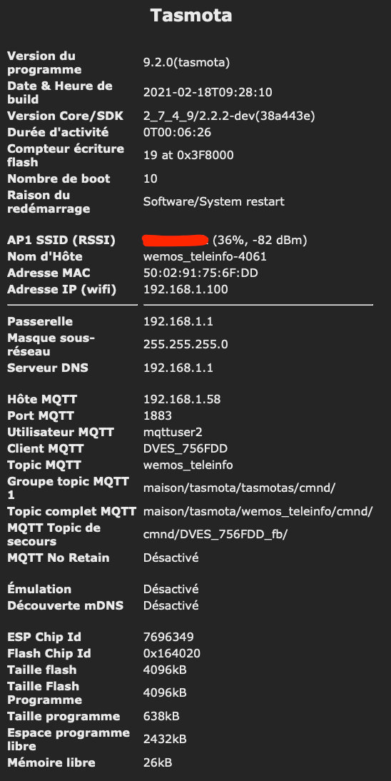The image size is (391, 781).
Task: Select the uptime value 0T00:06:26
Action: coord(178,133)
